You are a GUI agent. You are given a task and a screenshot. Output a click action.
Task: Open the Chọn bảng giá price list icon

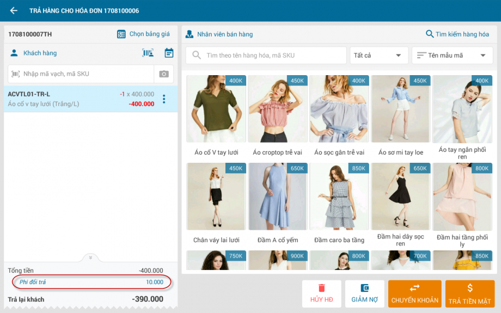coord(121,34)
